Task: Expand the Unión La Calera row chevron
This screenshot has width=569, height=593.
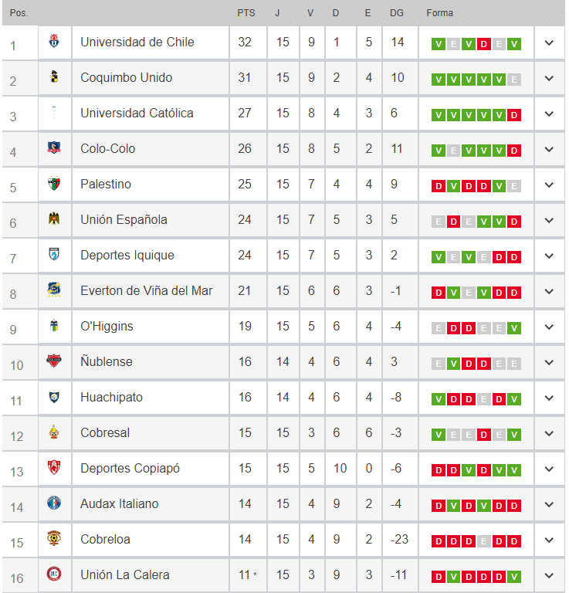Action: (549, 575)
